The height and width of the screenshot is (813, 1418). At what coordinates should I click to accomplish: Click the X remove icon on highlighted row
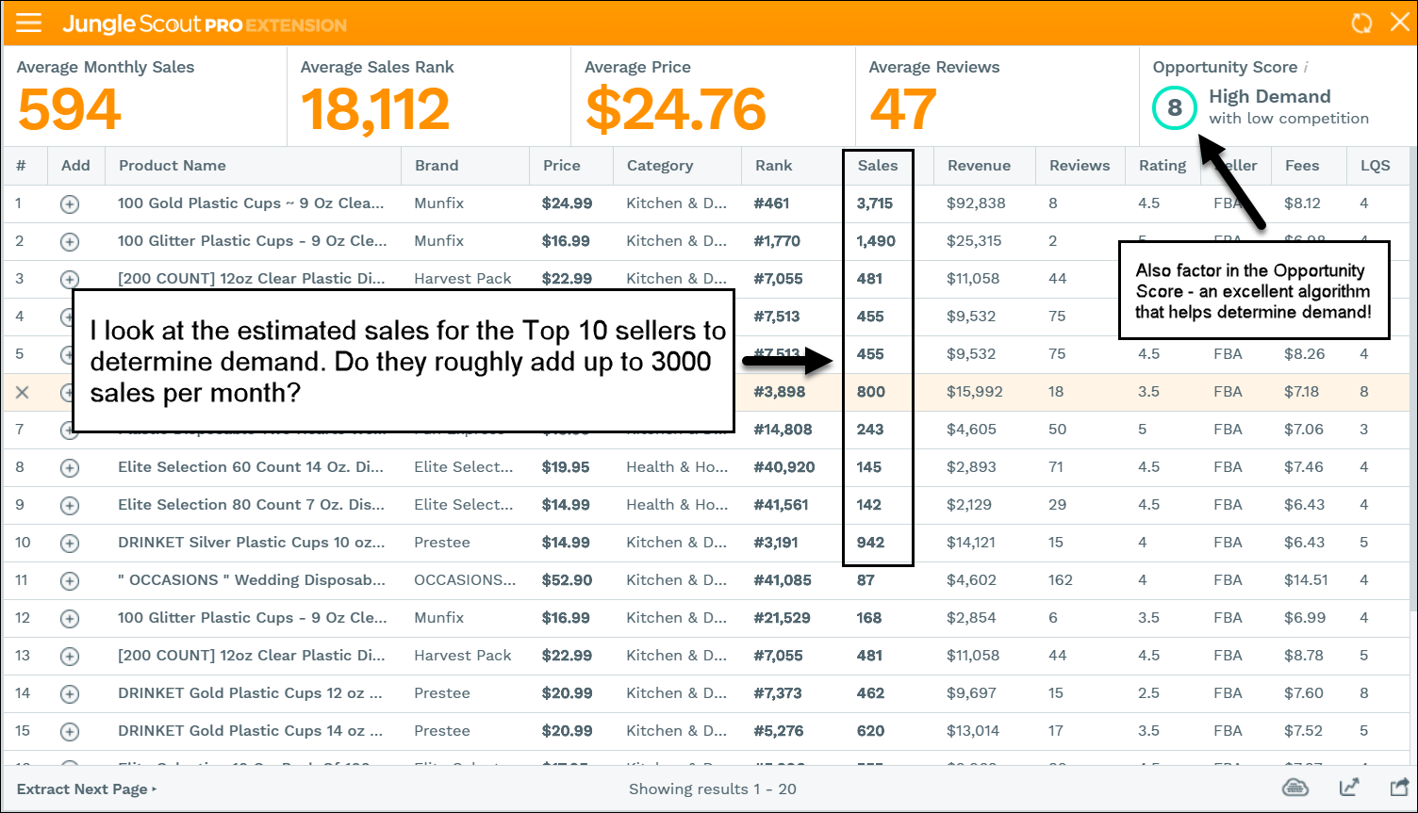pos(23,392)
